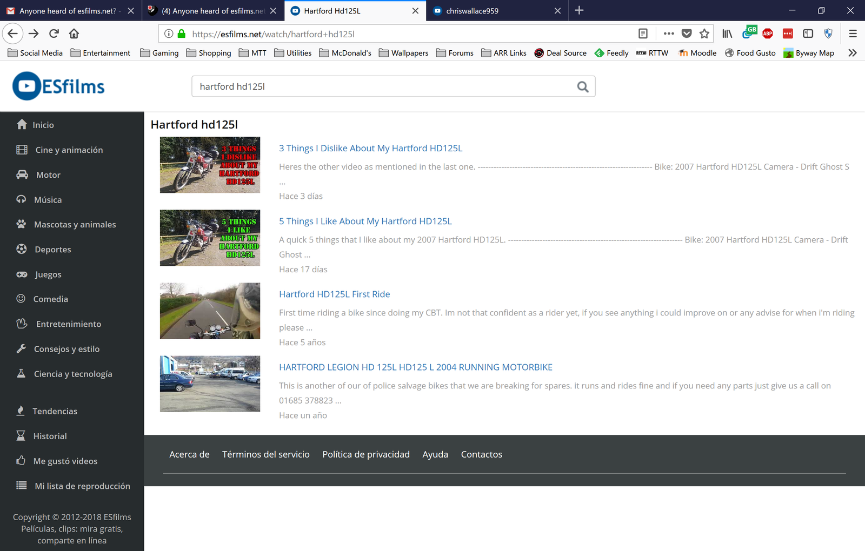Open the Feedly bookmark
Image resolution: width=865 pixels, height=551 pixels.
click(611, 52)
